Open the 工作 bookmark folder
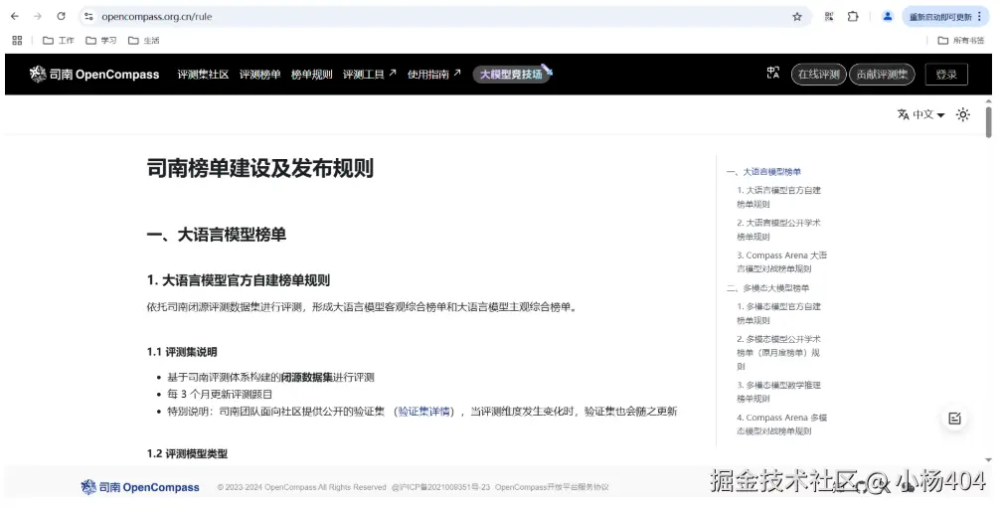The width and height of the screenshot is (1002, 511). pyautogui.click(x=58, y=40)
